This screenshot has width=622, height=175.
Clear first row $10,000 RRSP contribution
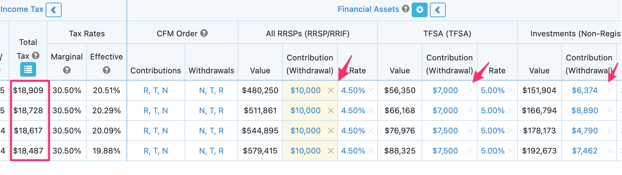coord(331,90)
